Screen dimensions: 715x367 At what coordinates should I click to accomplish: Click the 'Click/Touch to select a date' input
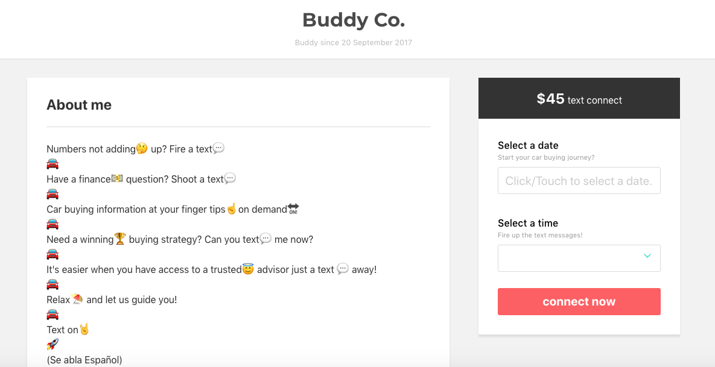point(579,180)
